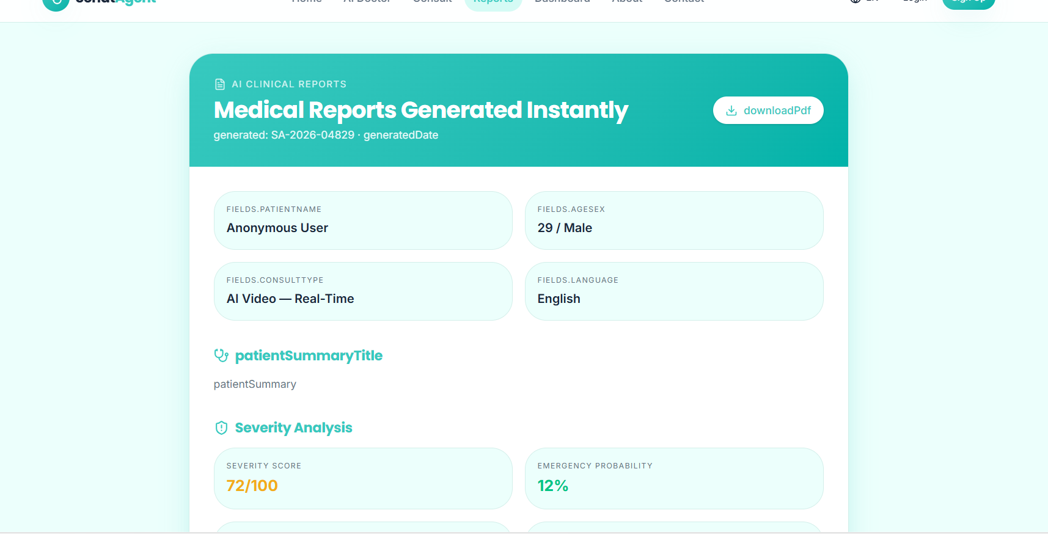The image size is (1048, 535).
Task: Click the shield icon beside Severity Analysis
Action: pos(221,428)
